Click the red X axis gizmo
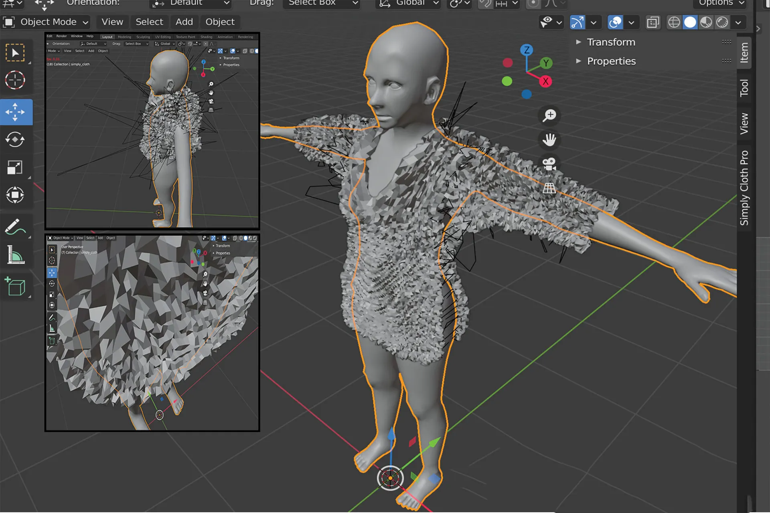The image size is (770, 513). coord(545,82)
